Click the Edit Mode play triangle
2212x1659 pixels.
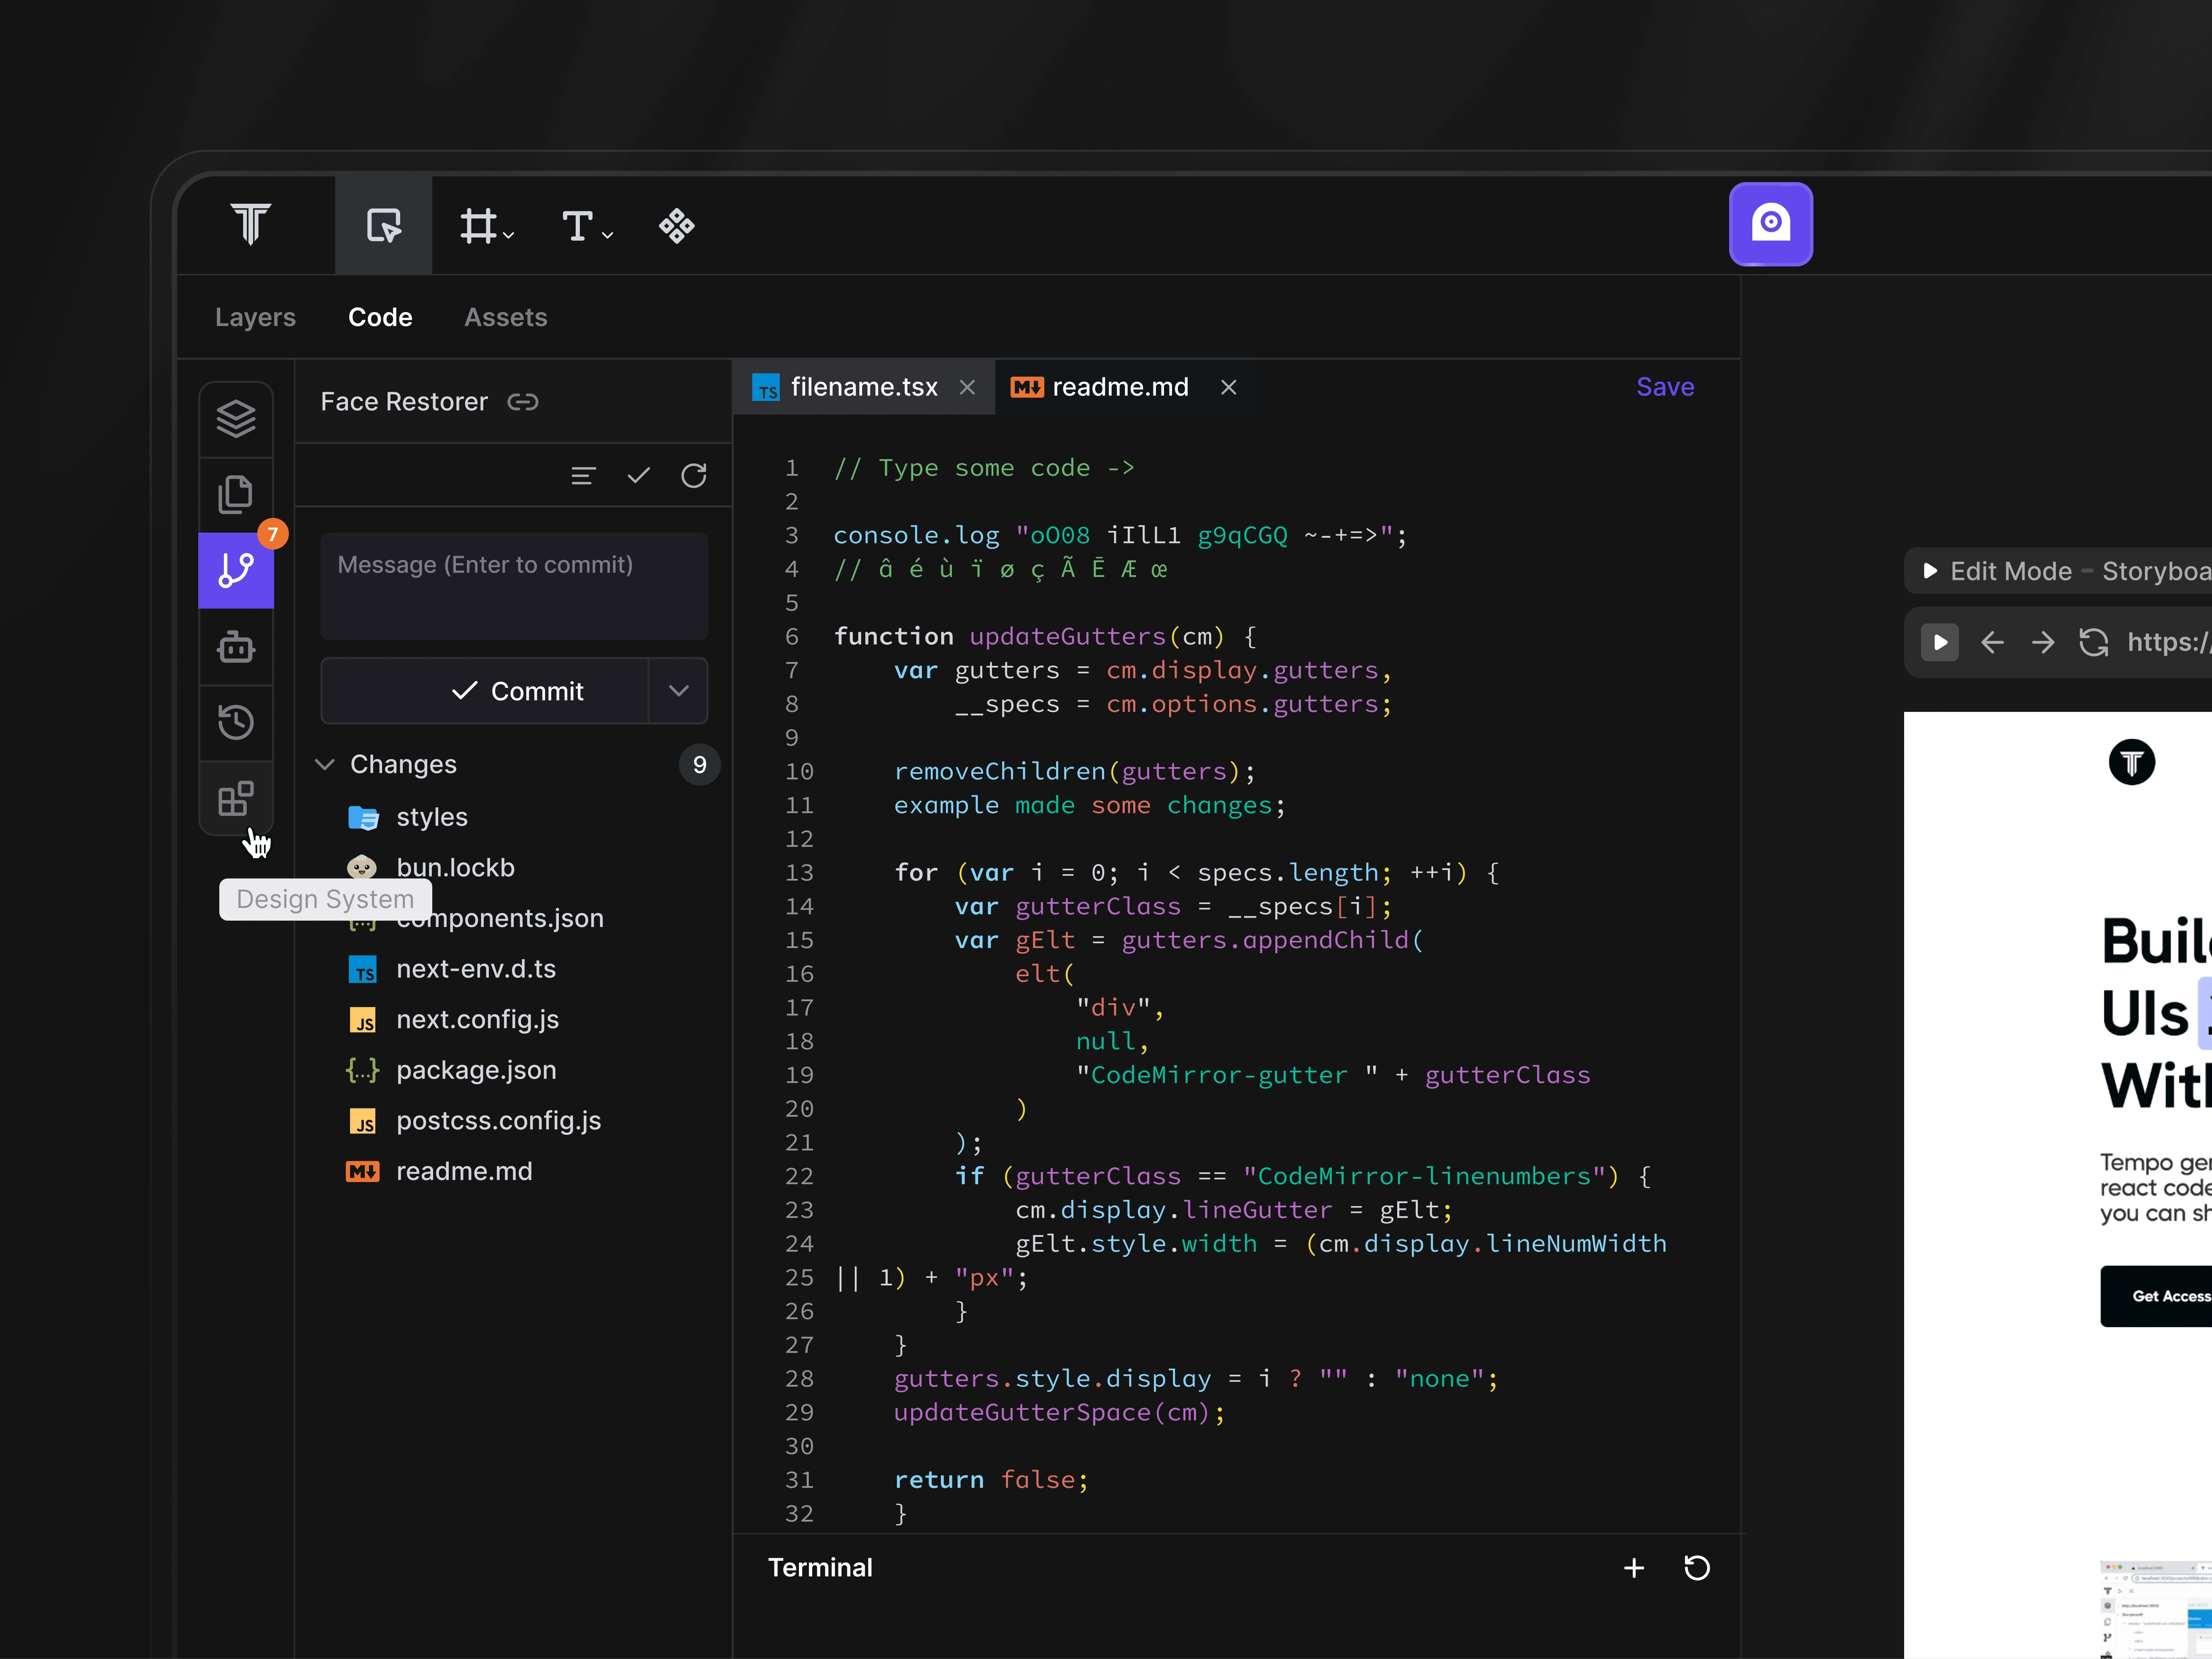(x=1930, y=571)
